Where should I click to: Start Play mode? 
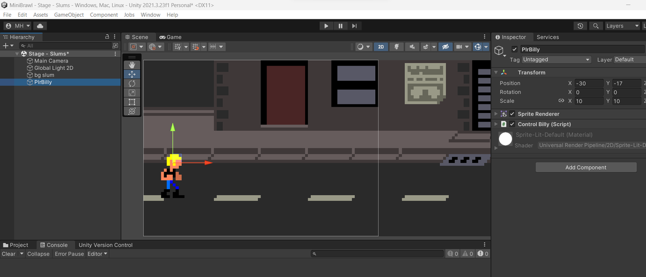(326, 26)
